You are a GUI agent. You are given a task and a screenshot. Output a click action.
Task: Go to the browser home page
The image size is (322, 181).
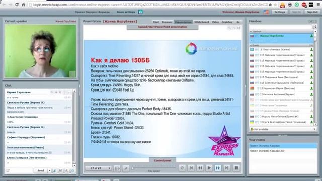coord(24,5)
